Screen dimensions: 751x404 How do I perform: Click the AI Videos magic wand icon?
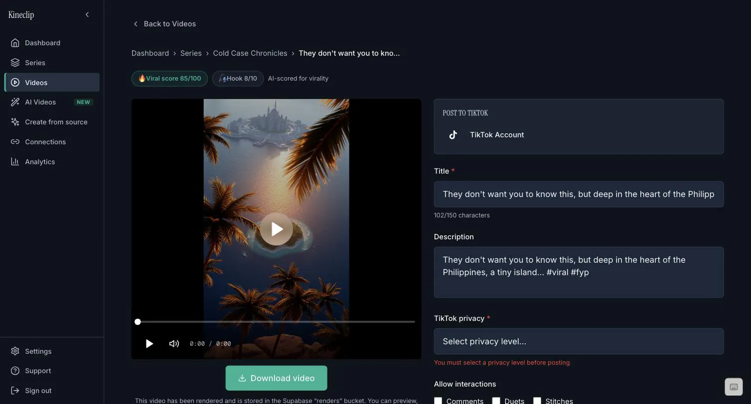15,102
